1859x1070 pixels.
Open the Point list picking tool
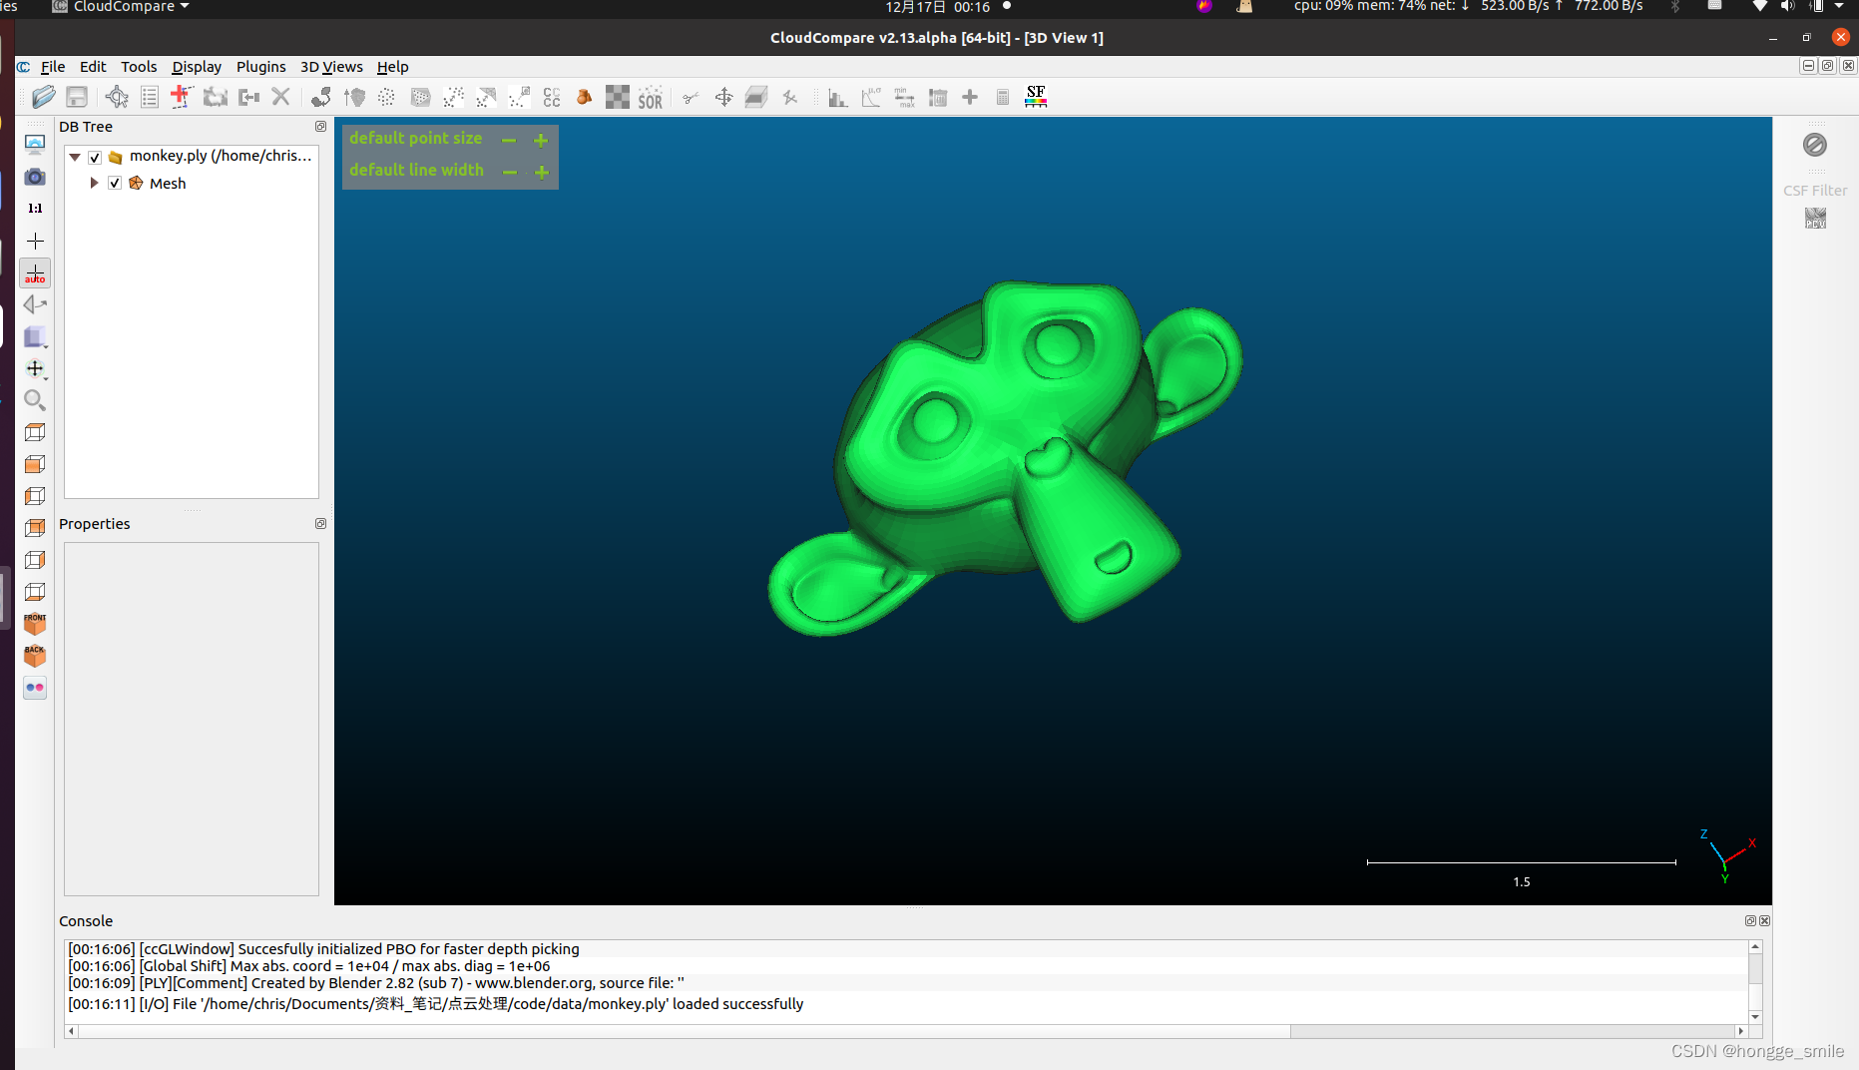(150, 97)
